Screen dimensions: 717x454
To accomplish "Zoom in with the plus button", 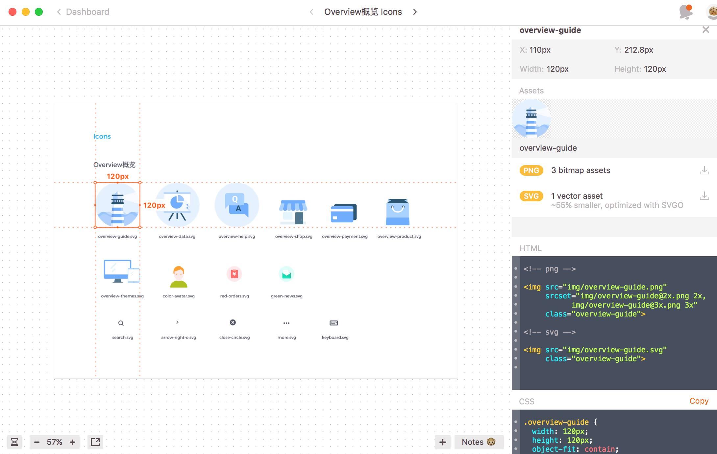I will coord(72,442).
